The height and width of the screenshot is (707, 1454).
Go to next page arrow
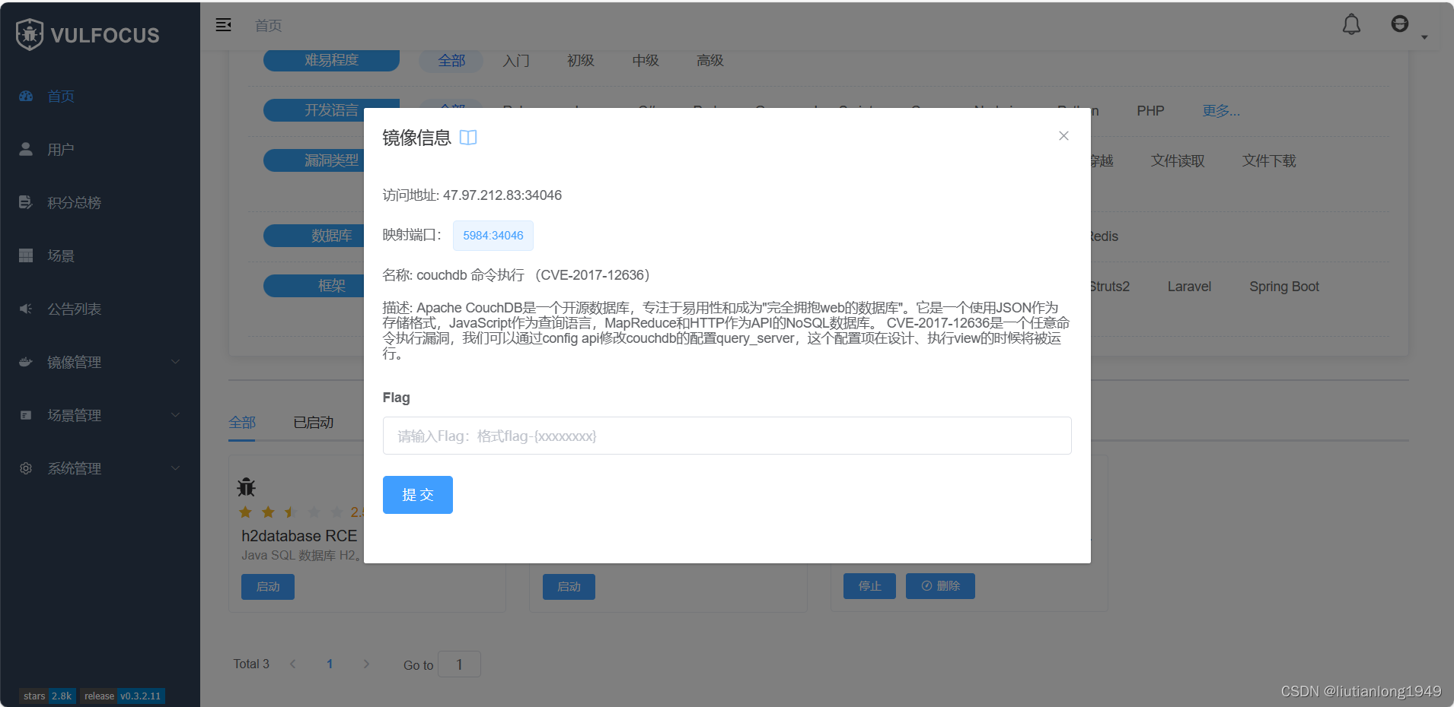[x=366, y=664]
